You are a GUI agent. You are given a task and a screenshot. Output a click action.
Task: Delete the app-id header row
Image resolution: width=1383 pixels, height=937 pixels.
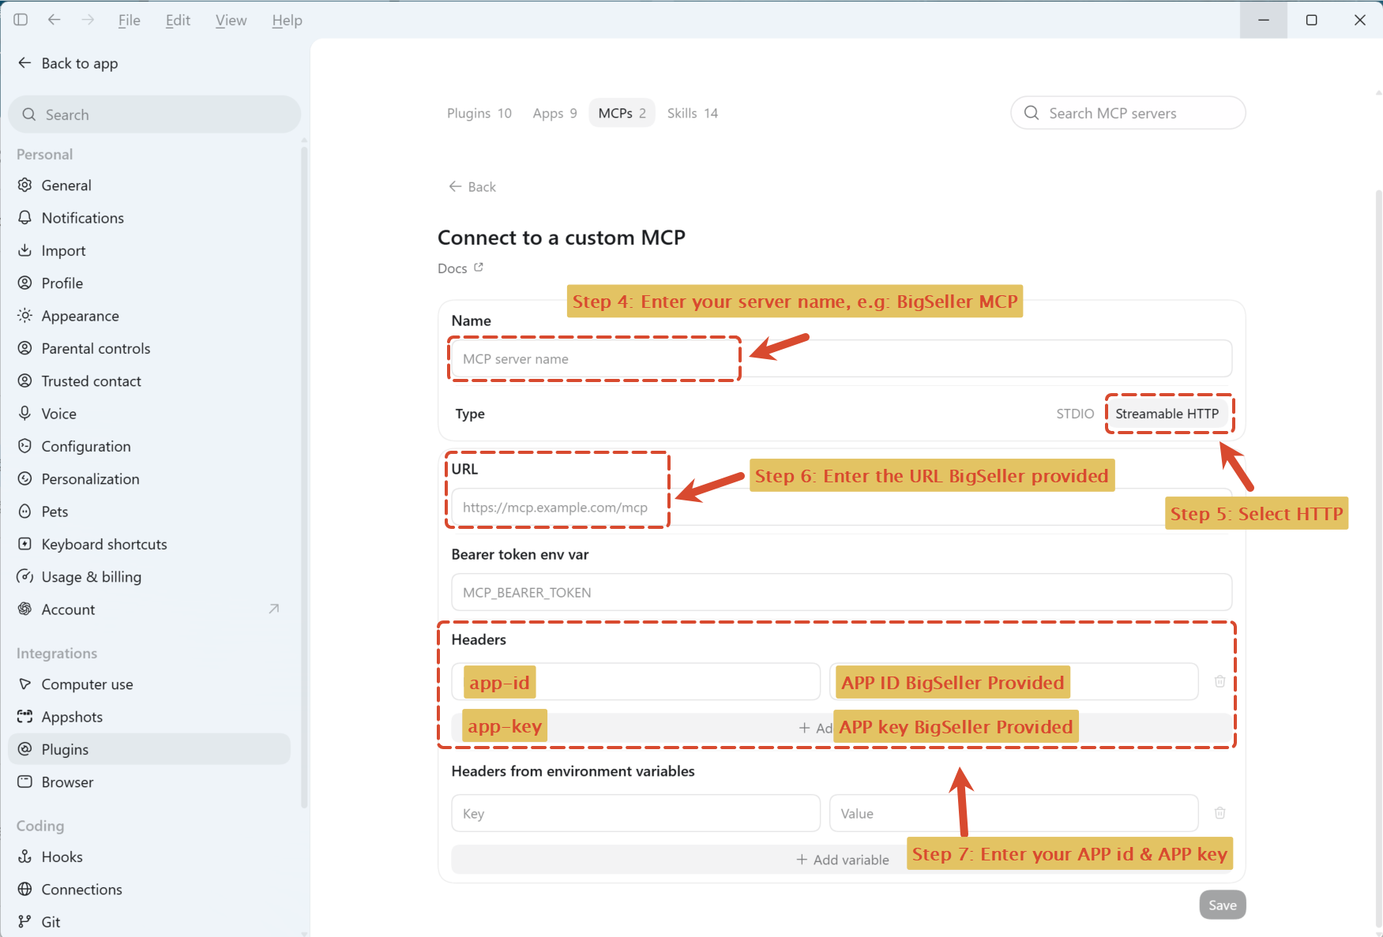click(1220, 681)
